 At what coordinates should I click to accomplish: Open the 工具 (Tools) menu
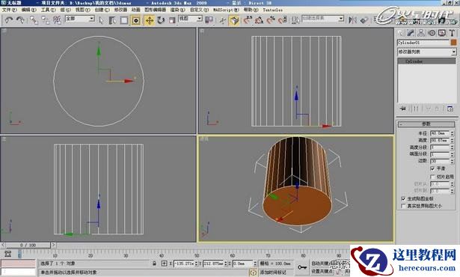tap(48, 10)
